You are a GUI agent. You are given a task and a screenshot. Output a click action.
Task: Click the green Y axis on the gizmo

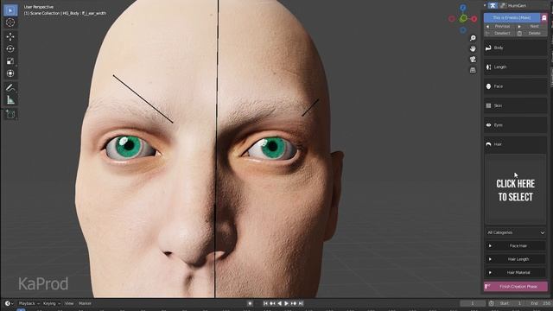(x=463, y=18)
